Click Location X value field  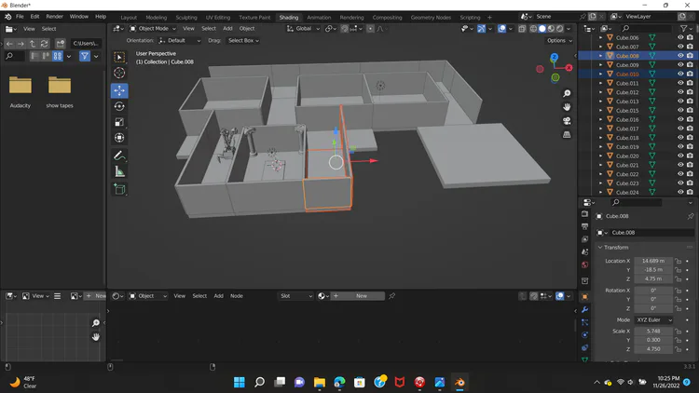click(x=653, y=261)
